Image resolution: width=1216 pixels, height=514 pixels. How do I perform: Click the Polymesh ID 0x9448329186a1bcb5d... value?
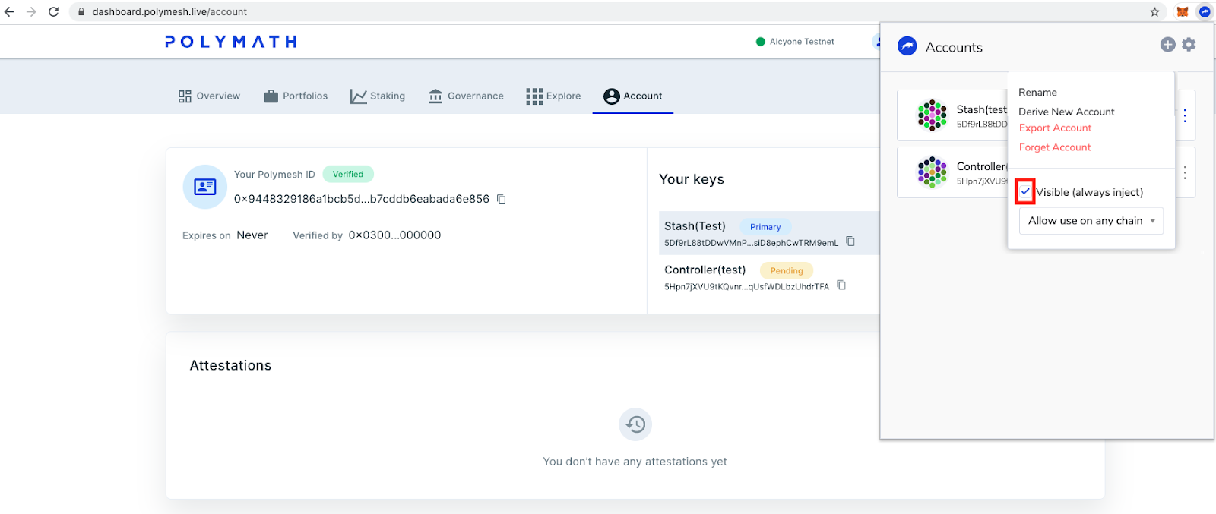[x=362, y=199]
